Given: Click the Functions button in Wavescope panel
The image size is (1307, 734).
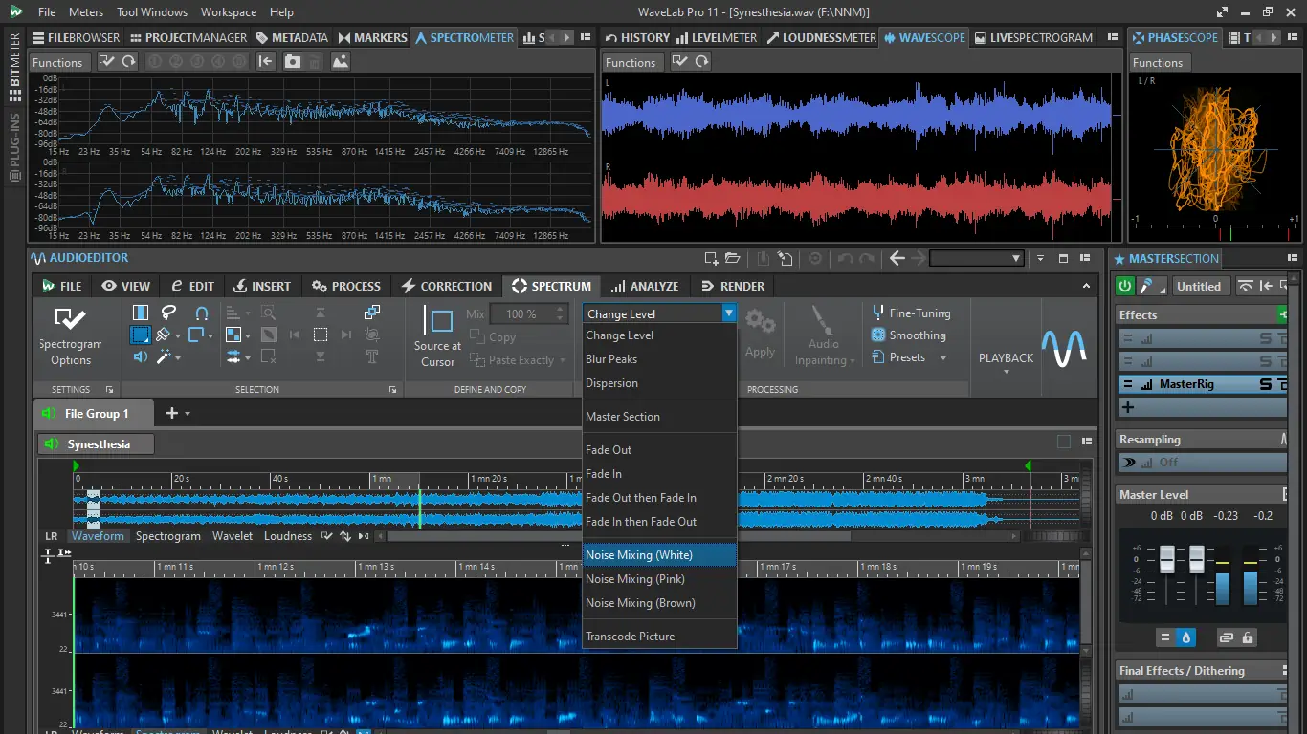Looking at the screenshot, I should pos(631,62).
